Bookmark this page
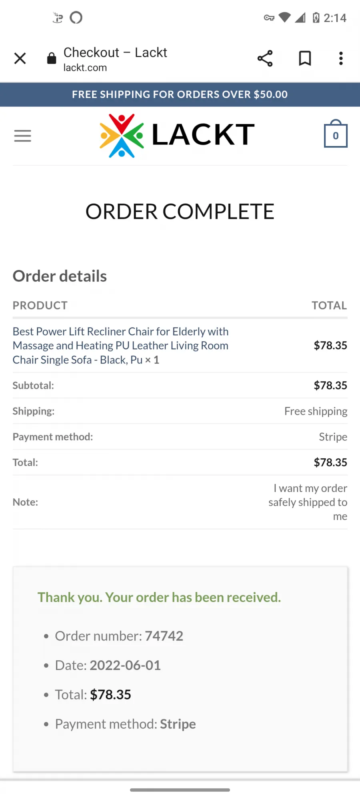This screenshot has height=800, width=360. point(305,58)
